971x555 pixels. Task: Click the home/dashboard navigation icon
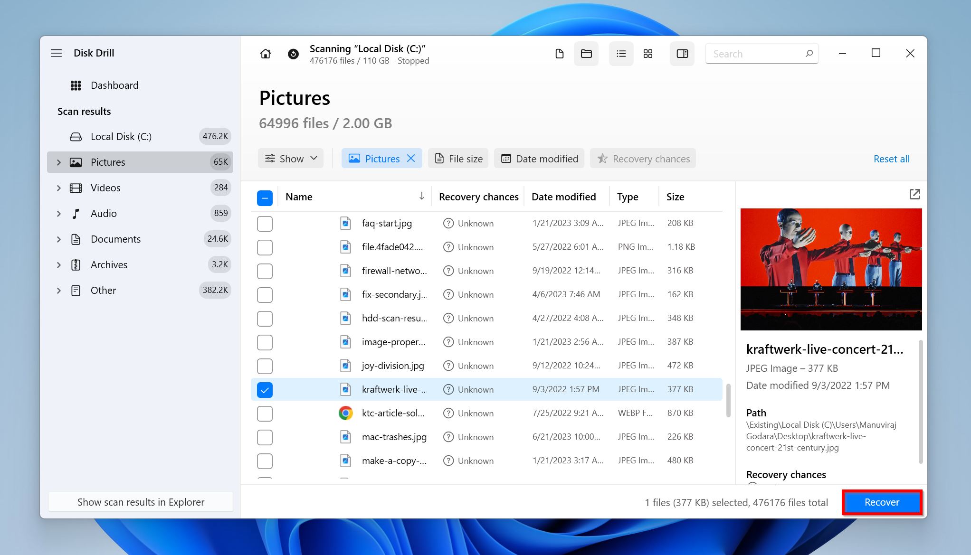[265, 53]
